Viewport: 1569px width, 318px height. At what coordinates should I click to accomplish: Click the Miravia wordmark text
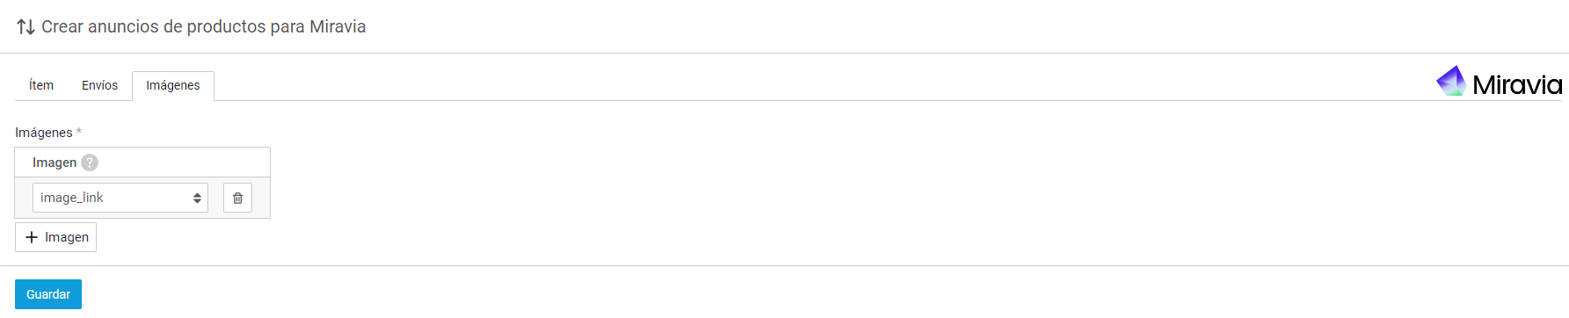coord(1517,85)
